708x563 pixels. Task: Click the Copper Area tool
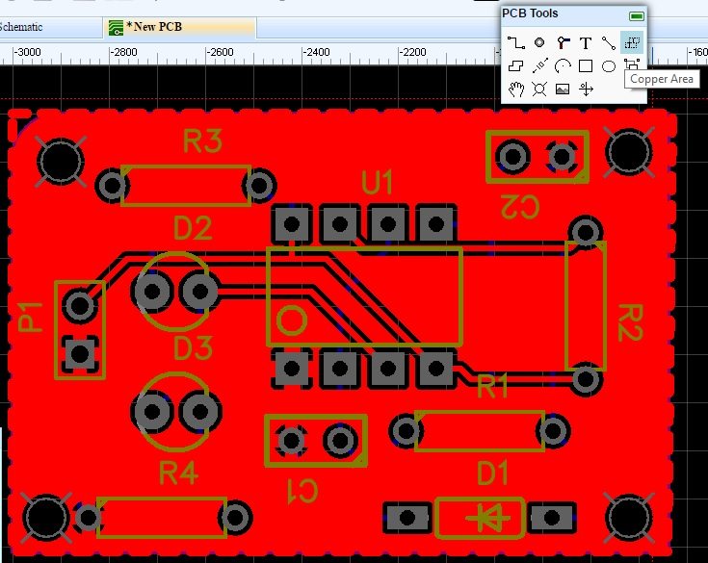(632, 42)
